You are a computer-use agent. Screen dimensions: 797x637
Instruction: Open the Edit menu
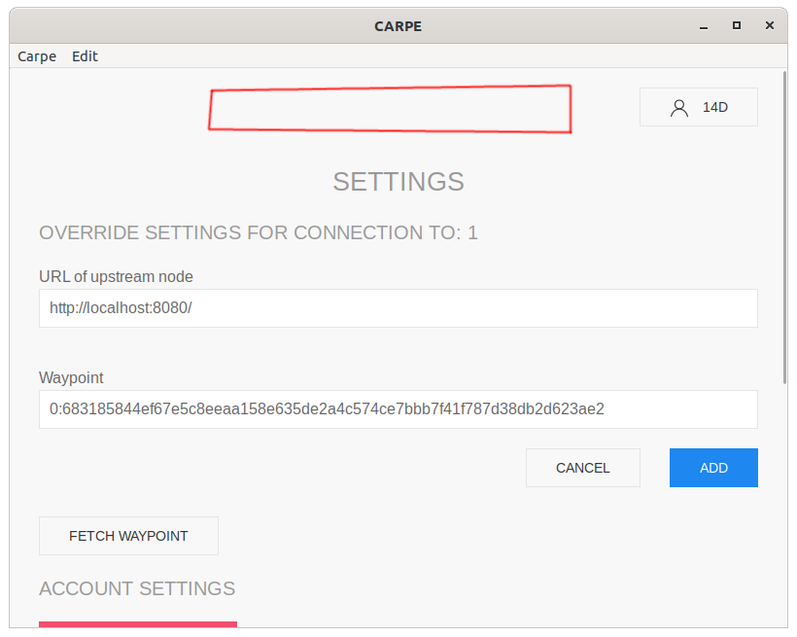point(85,56)
